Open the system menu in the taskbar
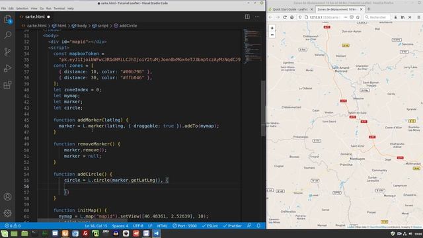The height and width of the screenshot is (238, 423). (5, 233)
